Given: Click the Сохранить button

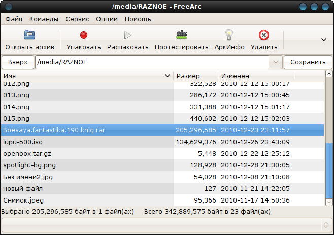Looking at the screenshot, I should click(x=308, y=62).
